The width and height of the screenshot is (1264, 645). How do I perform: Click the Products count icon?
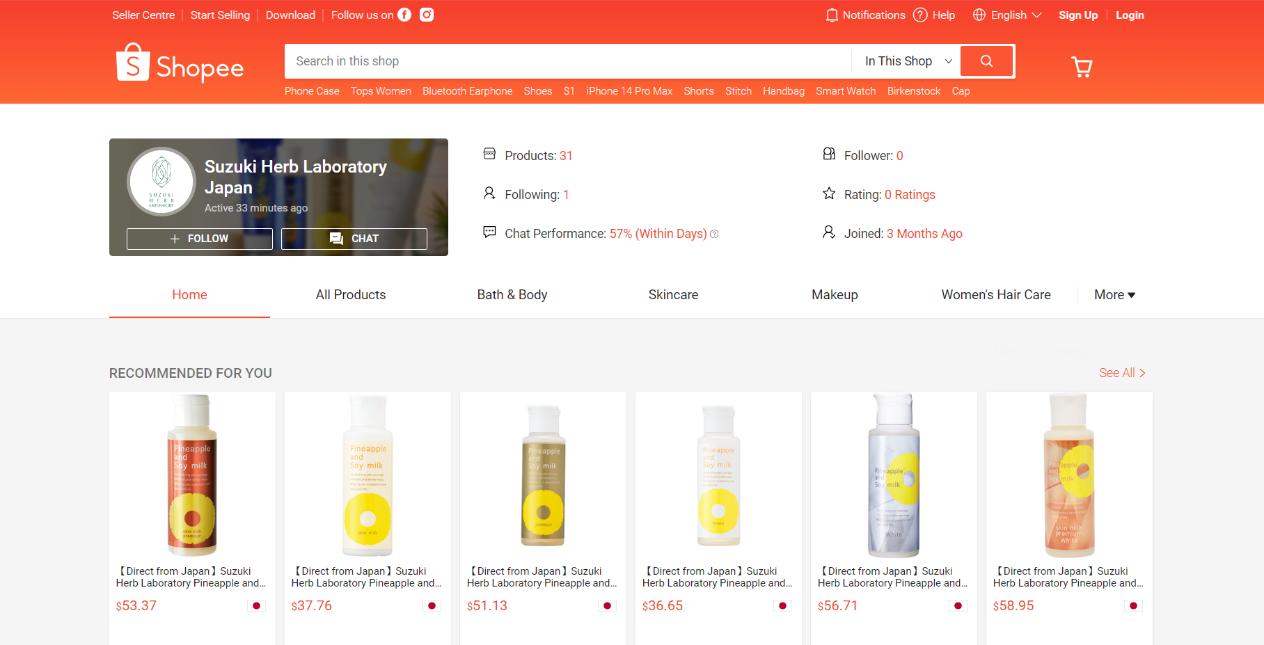[490, 154]
